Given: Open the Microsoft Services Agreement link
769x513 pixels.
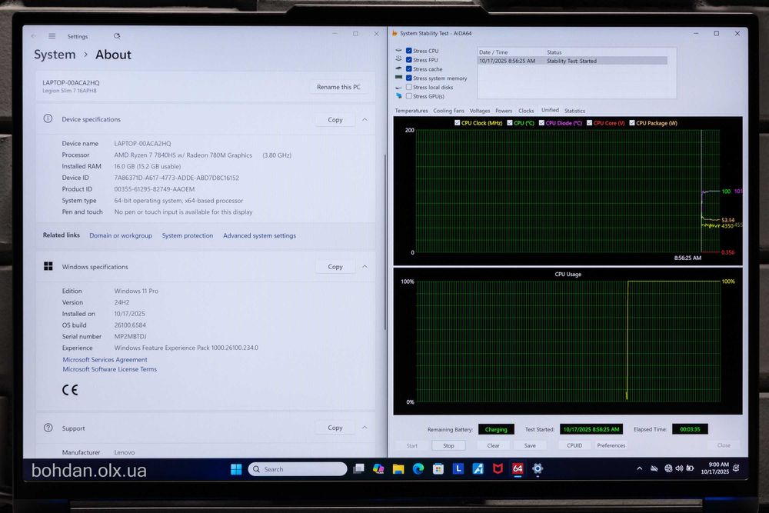Looking at the screenshot, I should pos(105,359).
